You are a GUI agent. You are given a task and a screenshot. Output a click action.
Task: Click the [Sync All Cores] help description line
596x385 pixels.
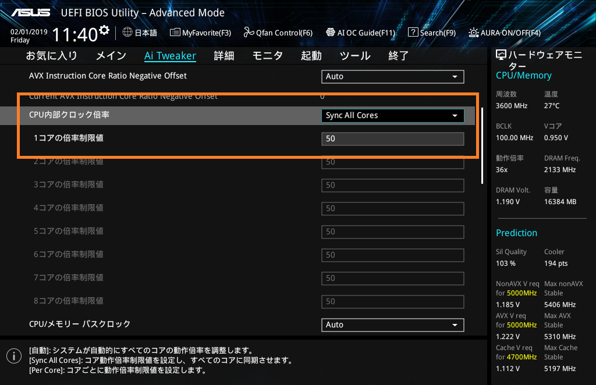161,360
